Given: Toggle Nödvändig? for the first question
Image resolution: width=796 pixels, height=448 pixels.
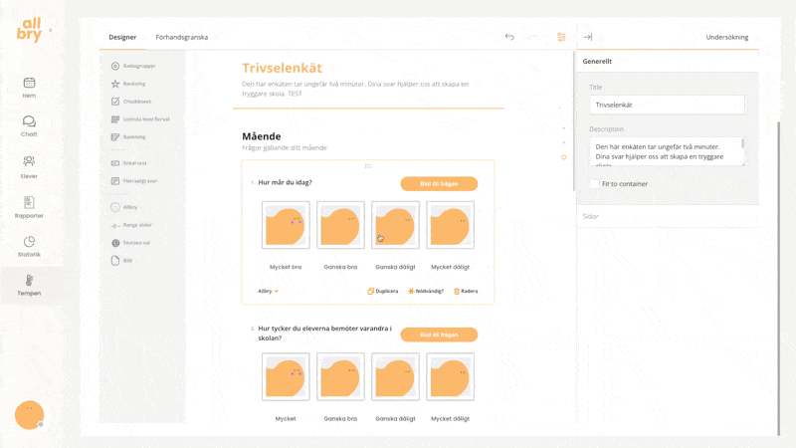Looking at the screenshot, I should (426, 291).
